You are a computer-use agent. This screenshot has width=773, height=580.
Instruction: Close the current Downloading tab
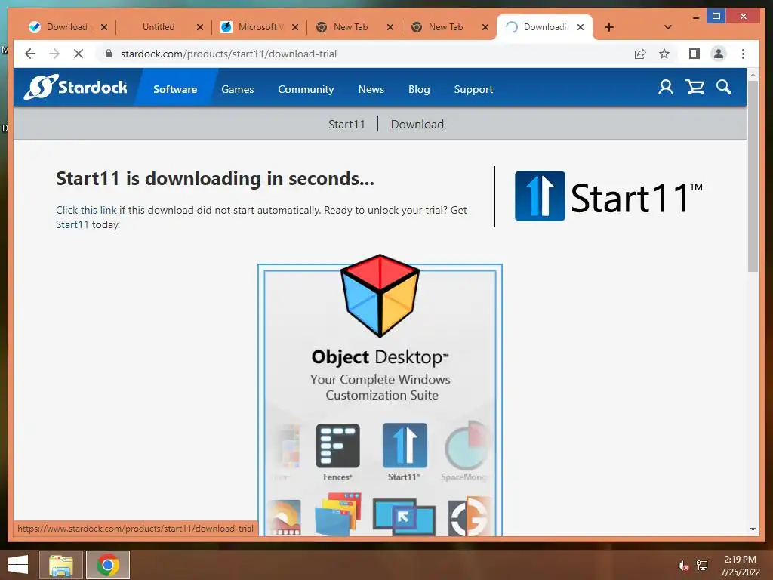(581, 27)
